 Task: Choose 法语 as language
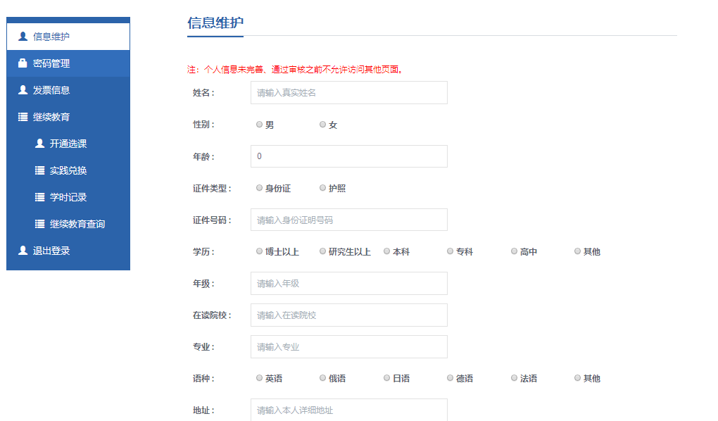pyautogui.click(x=515, y=378)
